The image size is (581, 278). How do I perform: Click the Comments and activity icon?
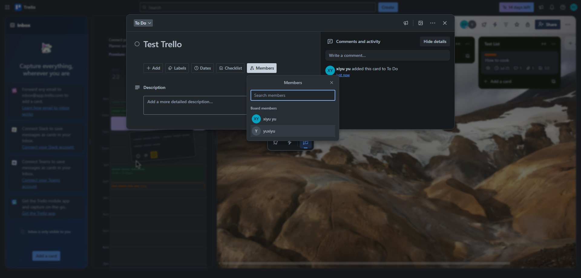(330, 41)
